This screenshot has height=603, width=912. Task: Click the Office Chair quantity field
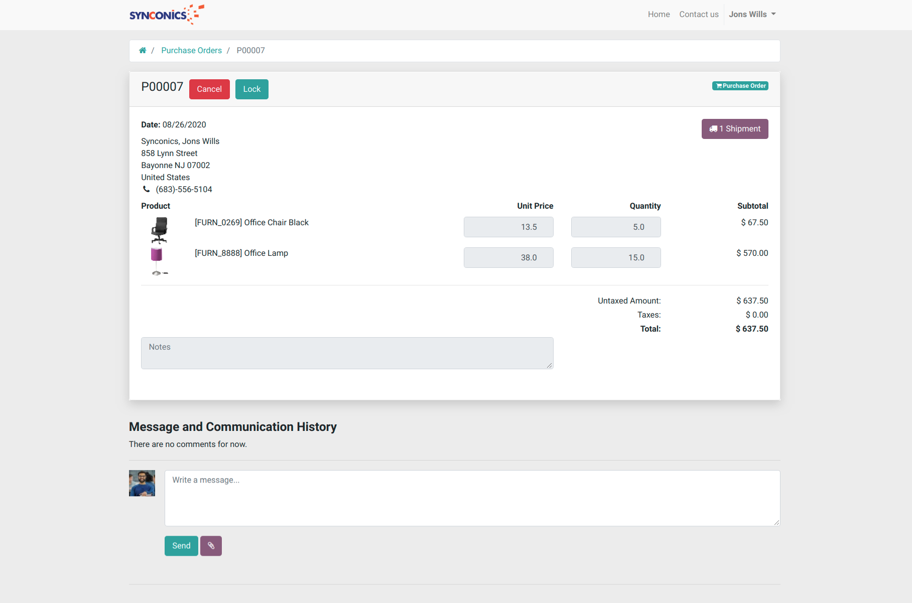pyautogui.click(x=615, y=227)
